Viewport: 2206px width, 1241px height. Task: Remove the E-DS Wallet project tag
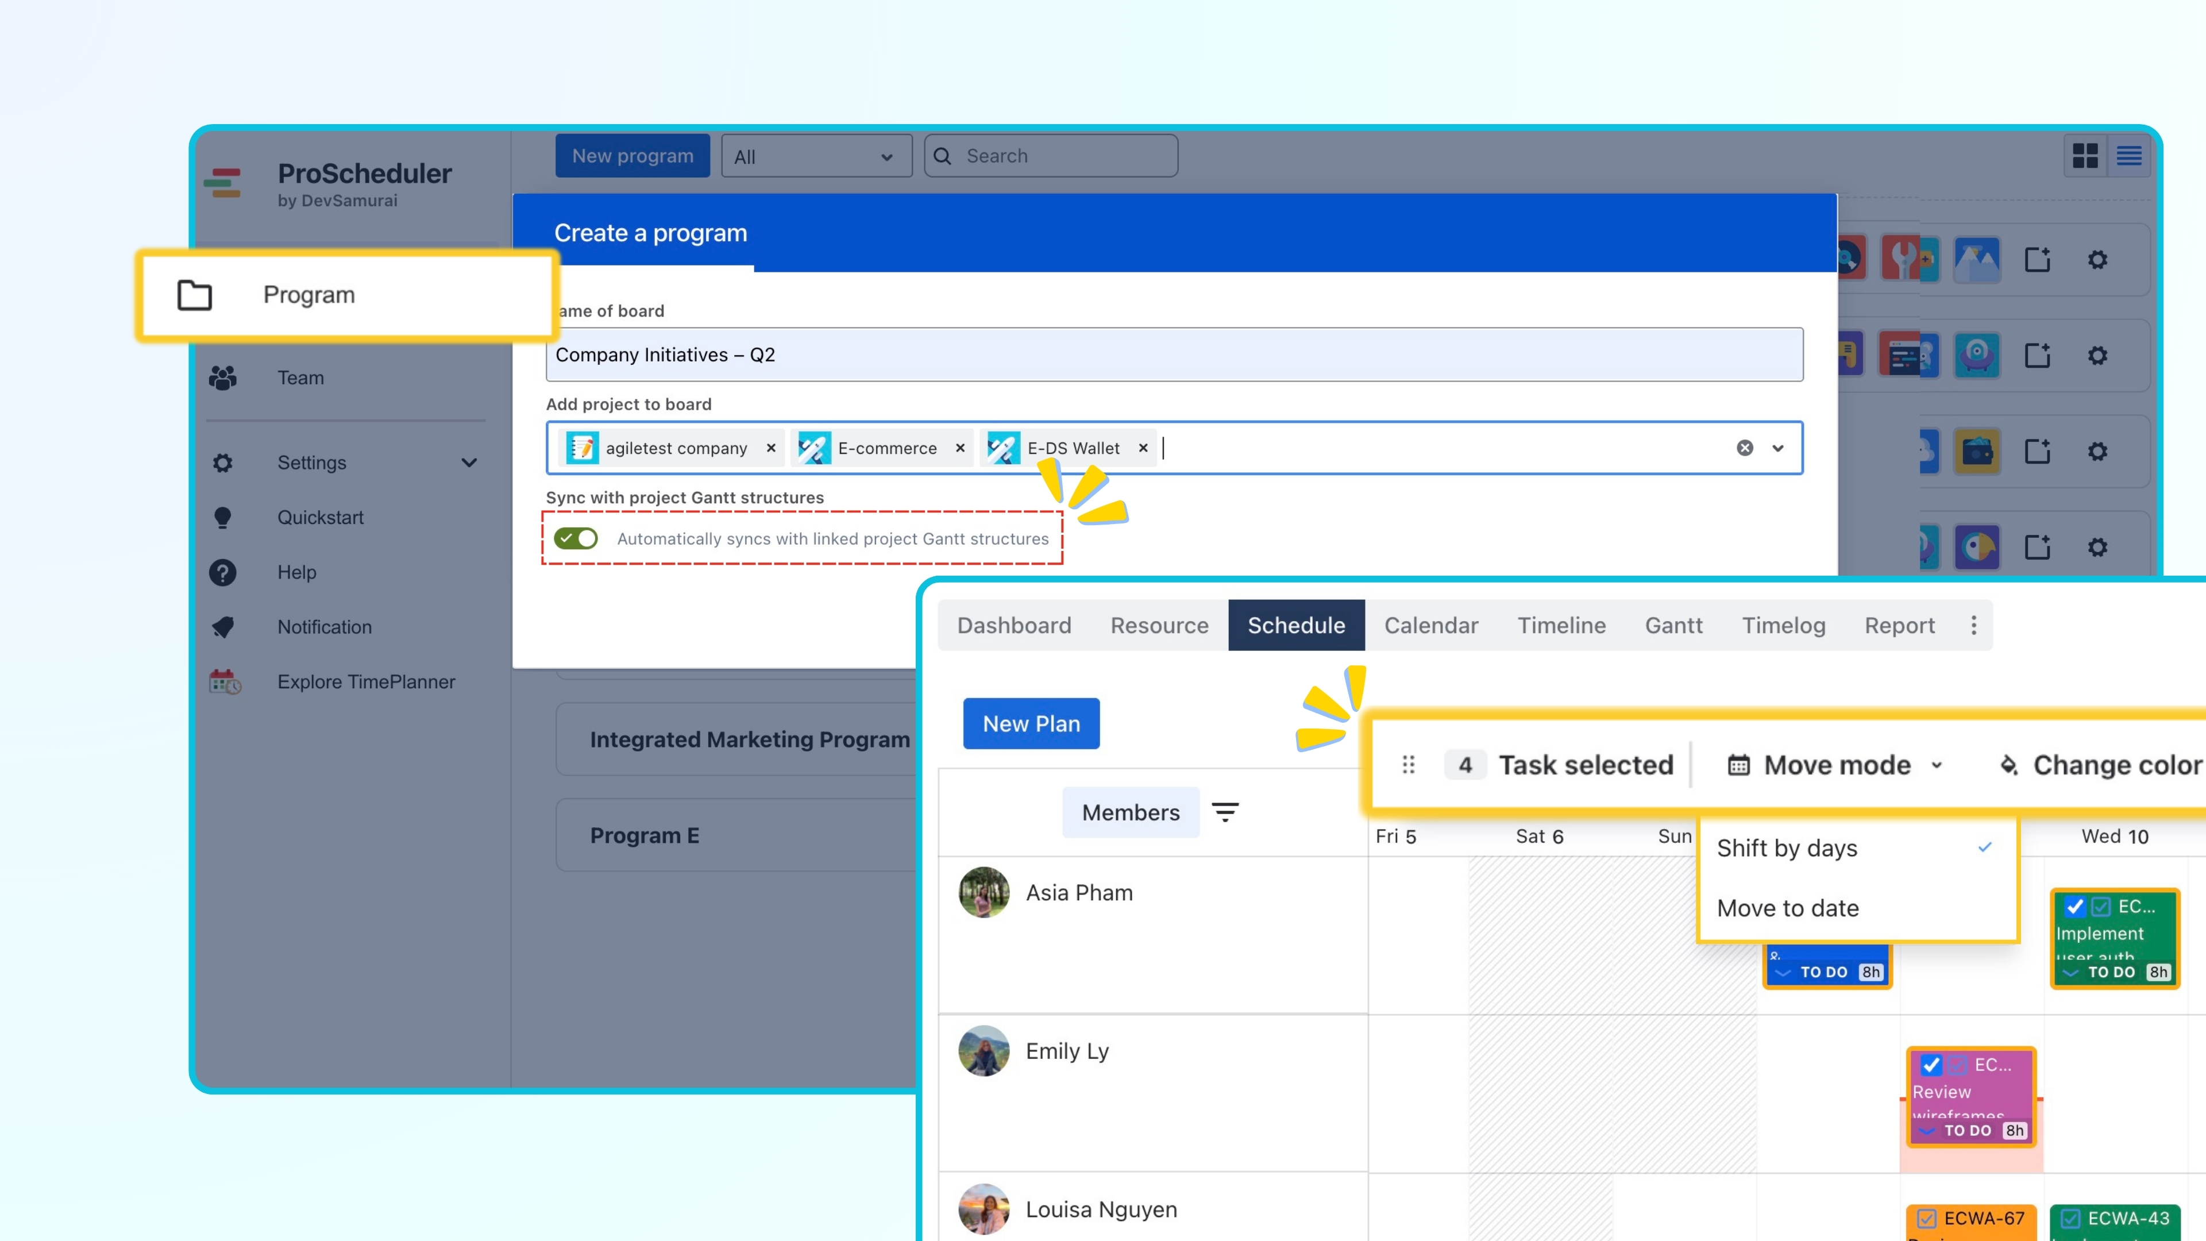(1143, 448)
